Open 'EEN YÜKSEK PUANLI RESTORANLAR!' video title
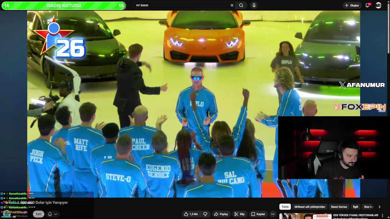This screenshot has height=219, width=390. coord(356,215)
